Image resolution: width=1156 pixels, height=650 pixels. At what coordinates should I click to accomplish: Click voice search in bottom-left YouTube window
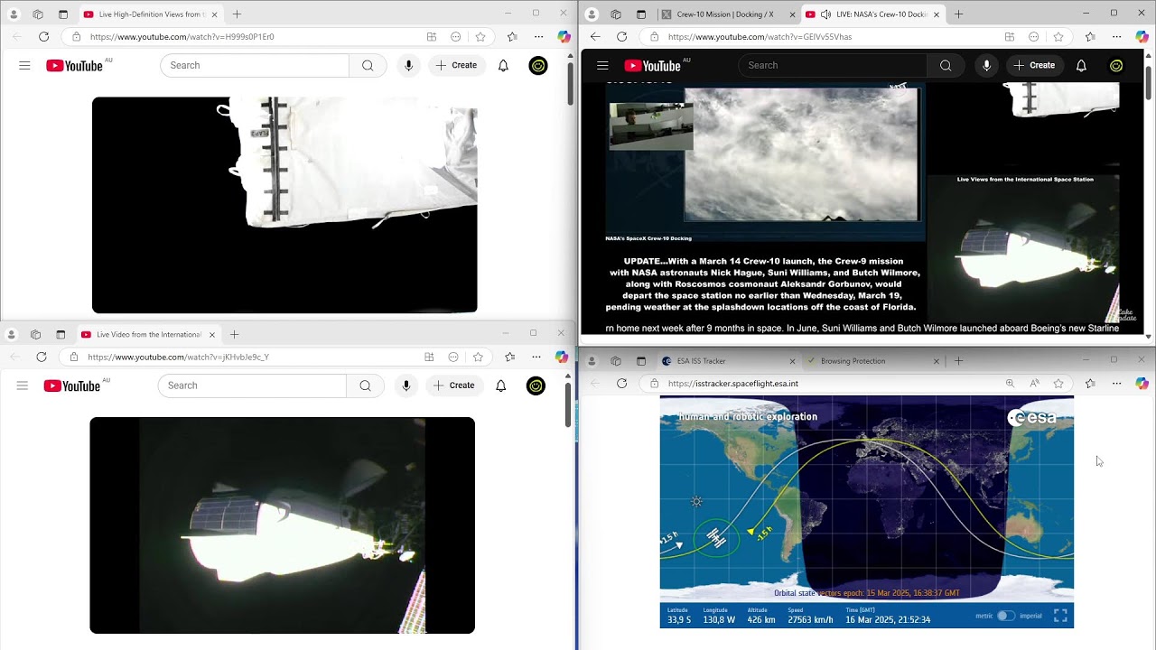coord(406,385)
